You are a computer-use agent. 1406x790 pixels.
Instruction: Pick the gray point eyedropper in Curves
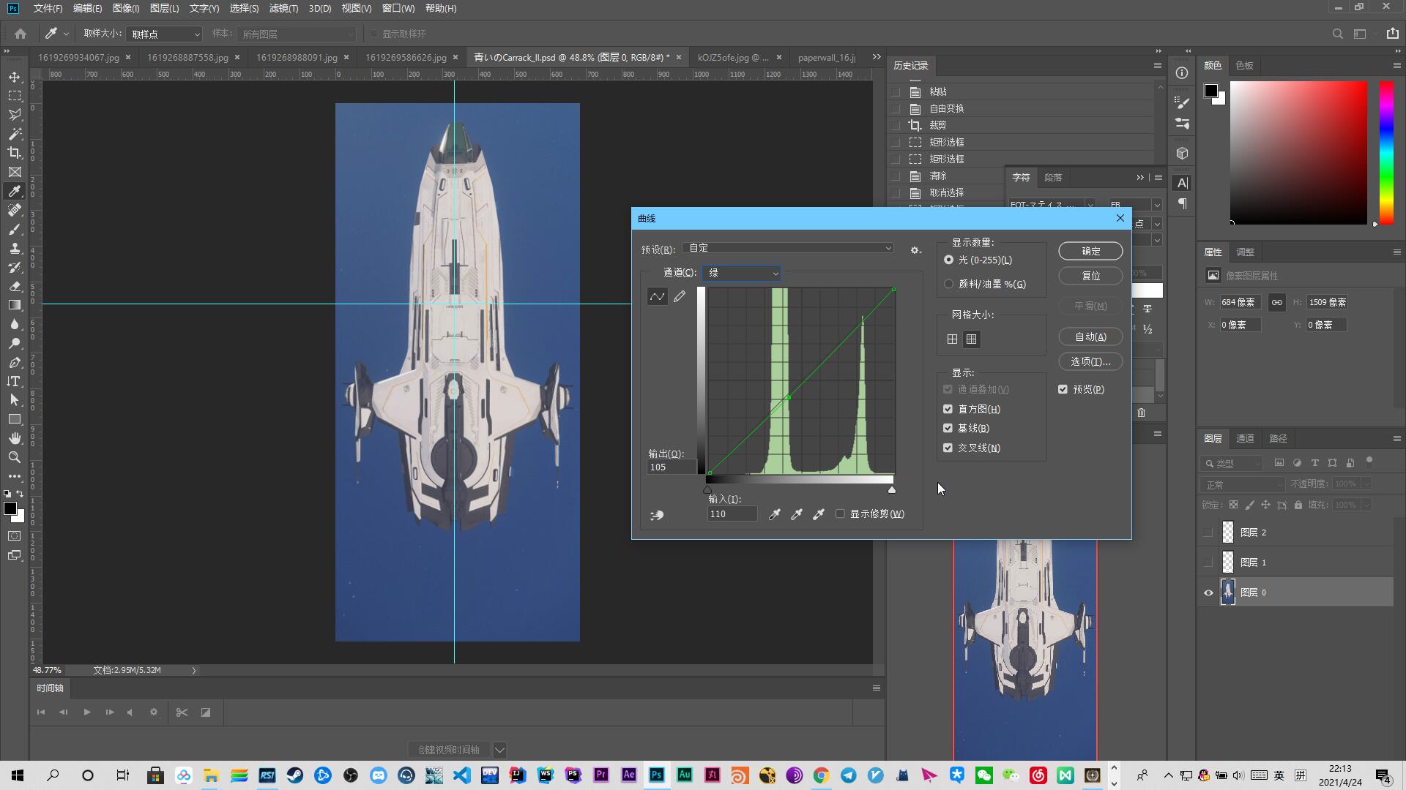coord(797,514)
